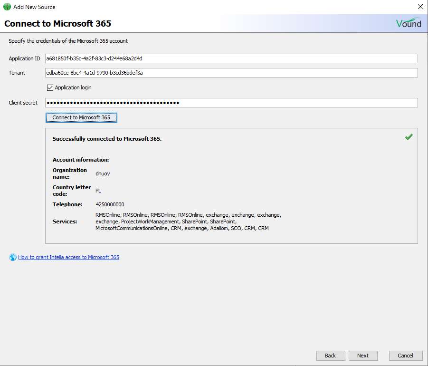
Task: Click the country letter code PL
Action: tap(98, 191)
